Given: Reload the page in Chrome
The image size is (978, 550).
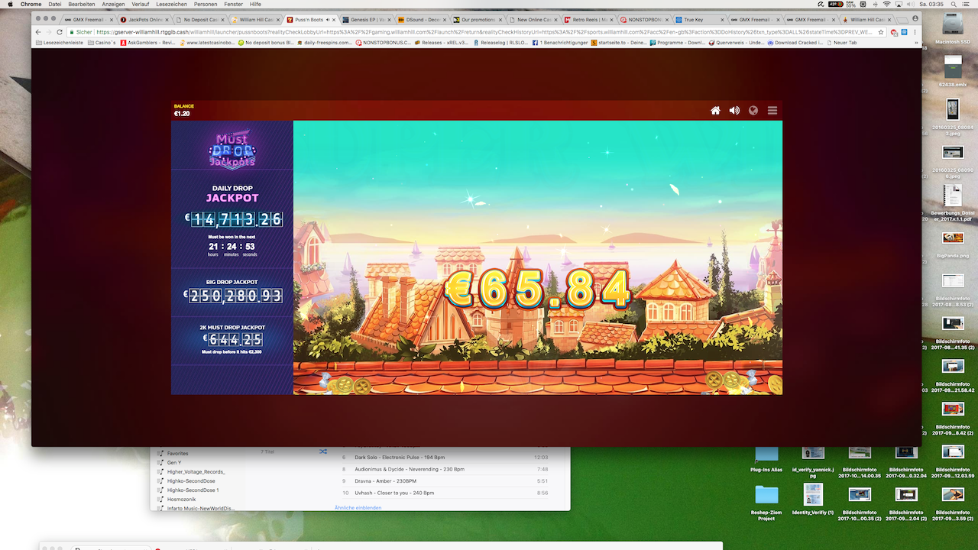Looking at the screenshot, I should [x=60, y=32].
